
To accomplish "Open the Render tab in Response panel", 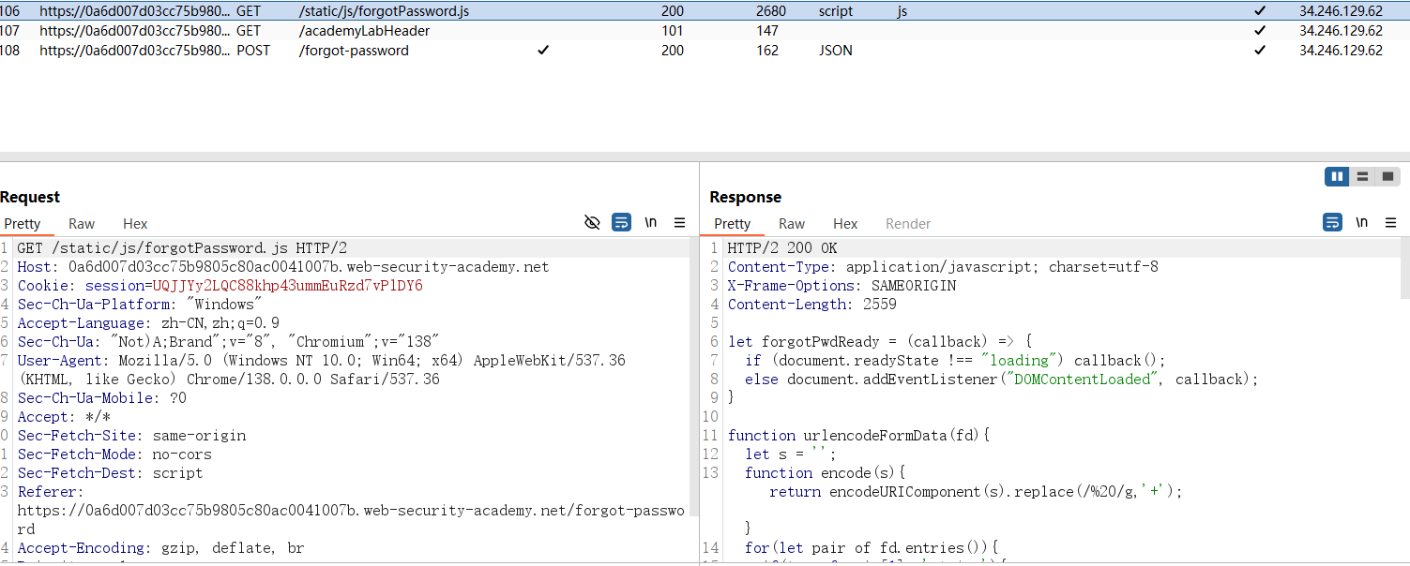I will coord(908,224).
